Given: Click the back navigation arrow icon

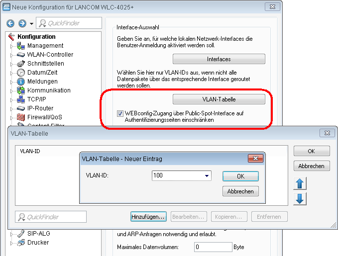Looking at the screenshot, I should (x=11, y=23).
